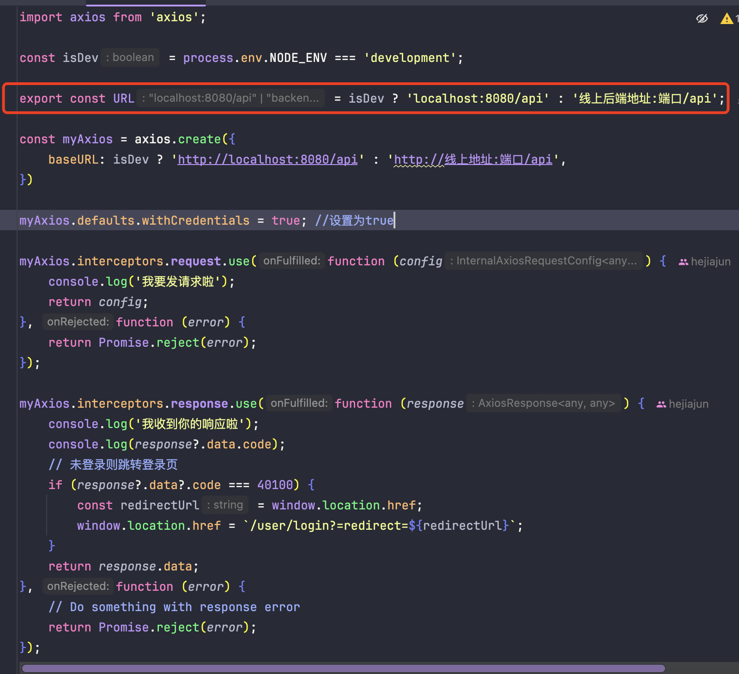Click onRejected hint in response interceptor
The height and width of the screenshot is (674, 739).
coord(78,586)
